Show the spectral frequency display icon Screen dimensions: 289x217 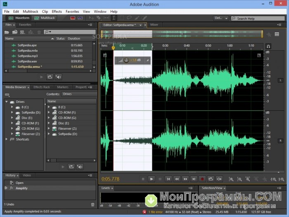73,18
